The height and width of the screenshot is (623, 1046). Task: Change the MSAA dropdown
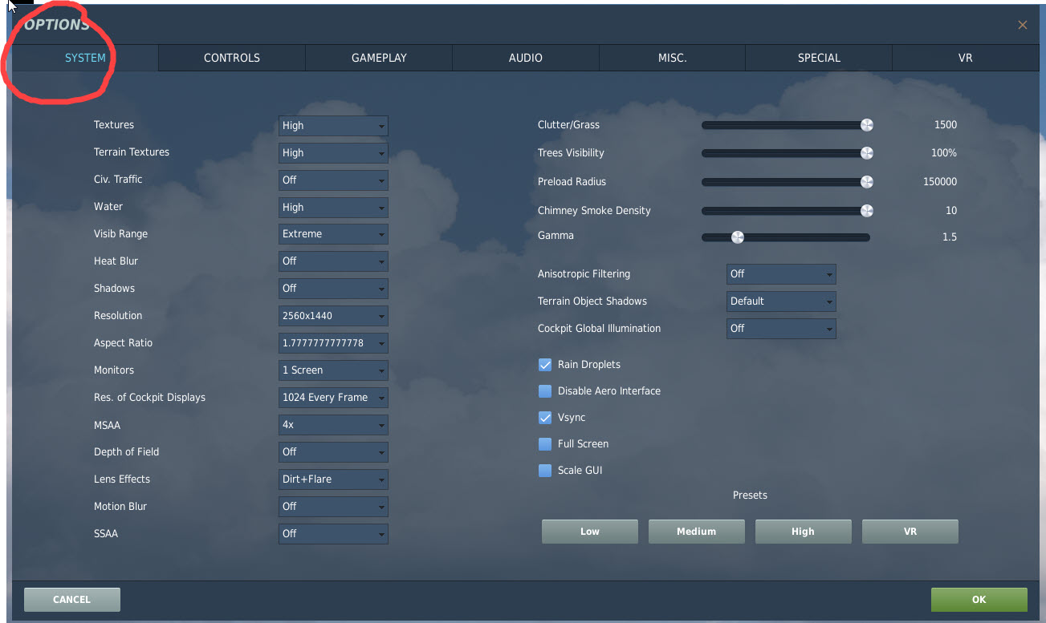tap(333, 425)
